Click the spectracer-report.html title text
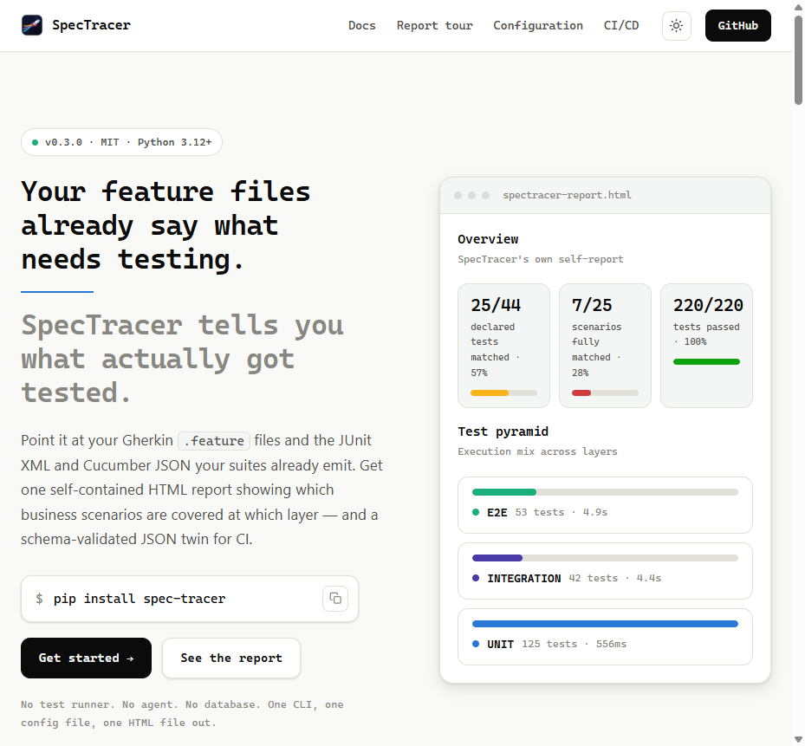Screen dimensions: 805x746 (x=567, y=195)
